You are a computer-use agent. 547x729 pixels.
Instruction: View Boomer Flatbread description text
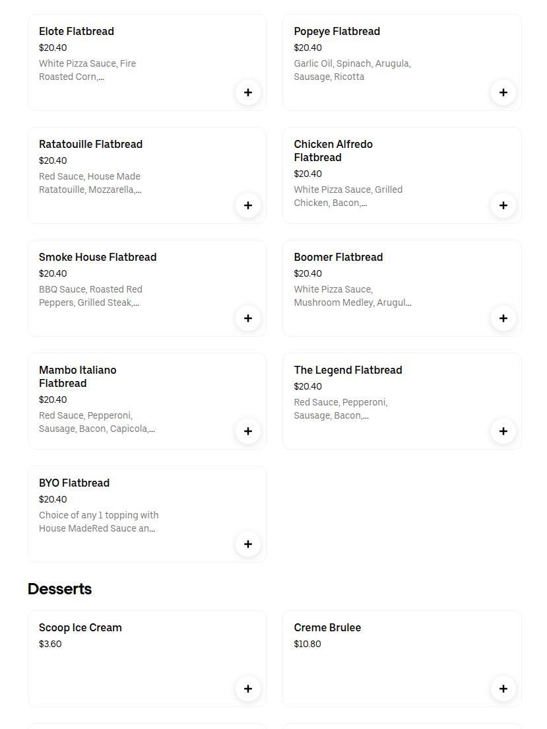[352, 296]
